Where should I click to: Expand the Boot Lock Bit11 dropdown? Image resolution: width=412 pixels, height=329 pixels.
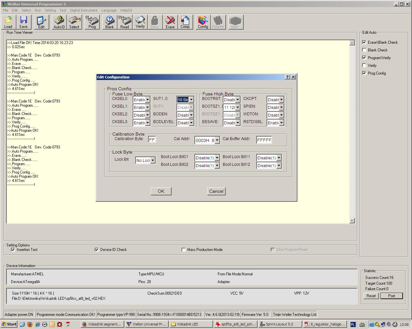coord(279,158)
